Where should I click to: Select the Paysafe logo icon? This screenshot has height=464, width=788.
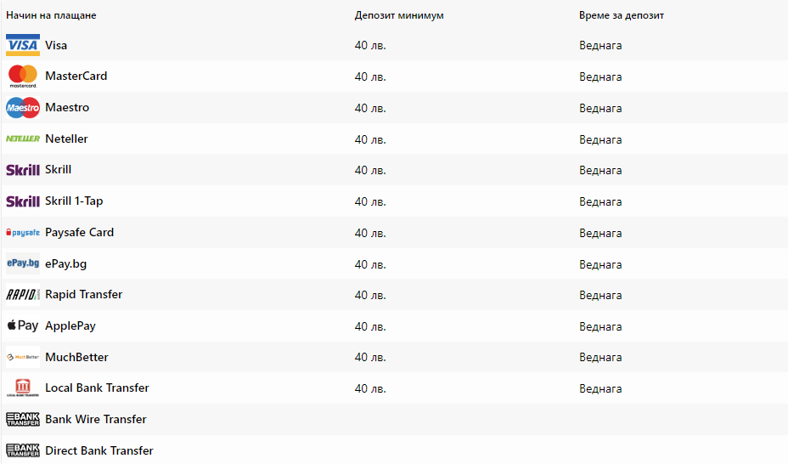(x=23, y=233)
